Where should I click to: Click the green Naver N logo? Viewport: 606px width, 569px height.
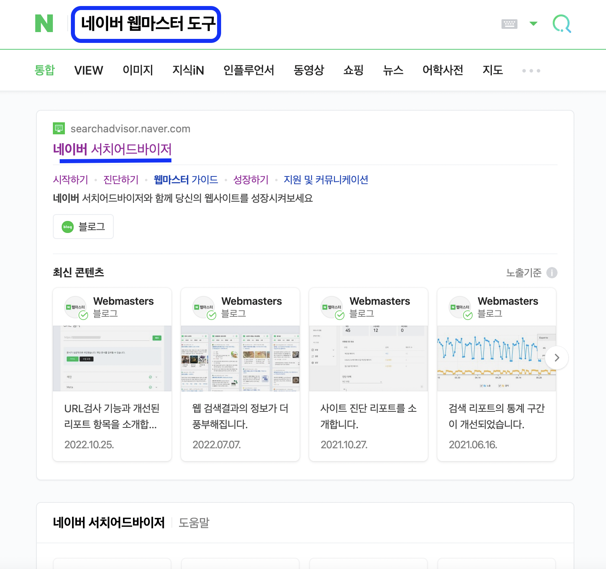[44, 23]
